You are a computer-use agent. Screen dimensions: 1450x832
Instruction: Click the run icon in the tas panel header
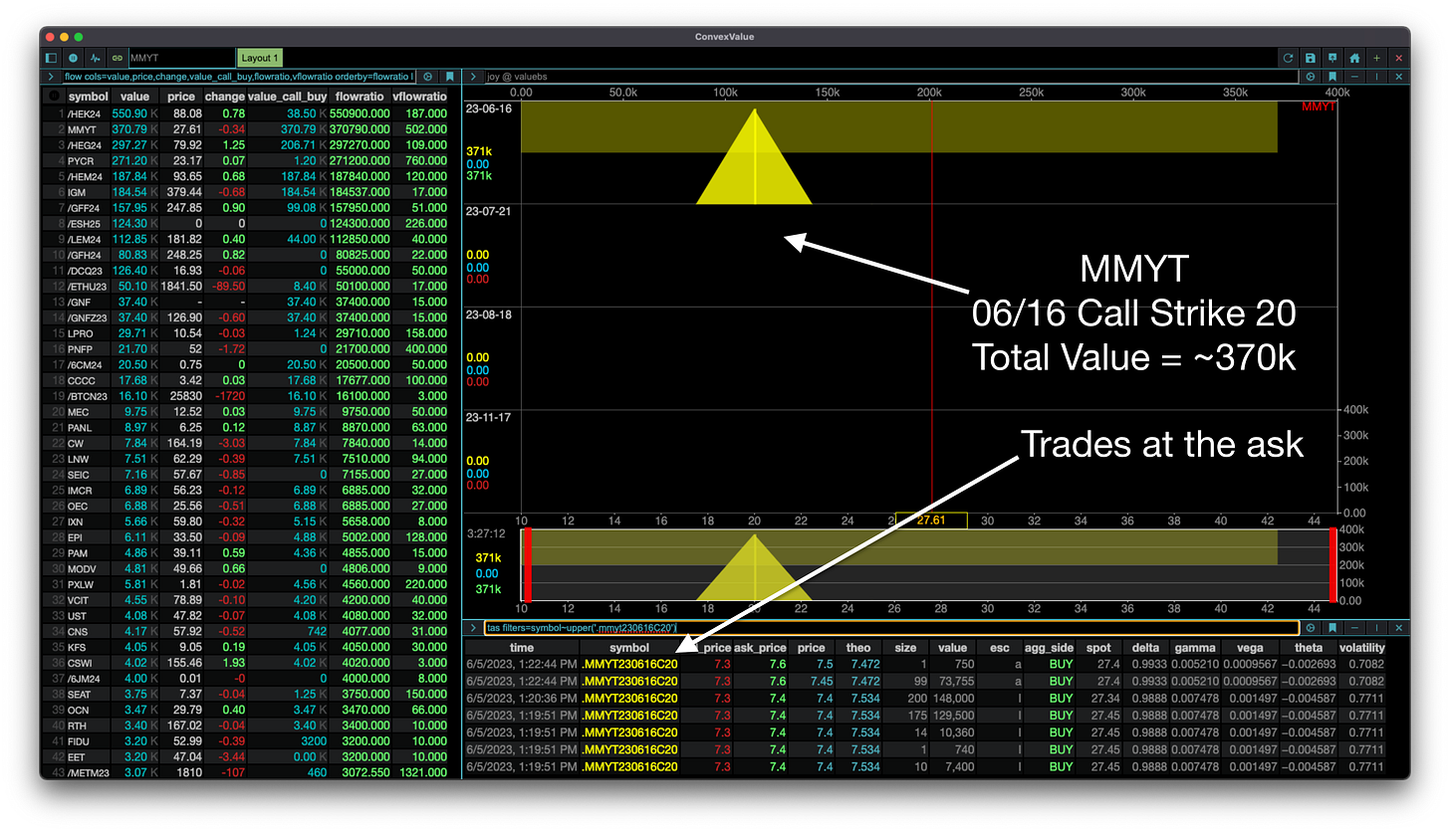pyautogui.click(x=1311, y=628)
